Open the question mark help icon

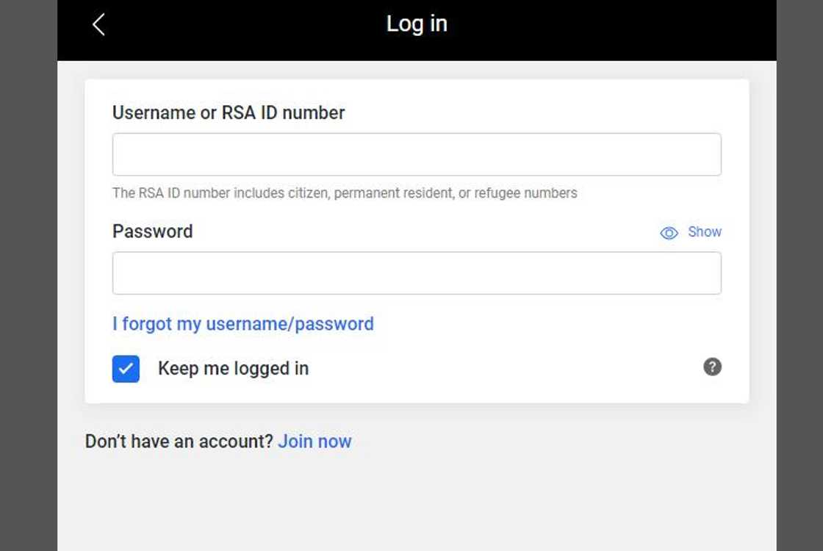[712, 367]
